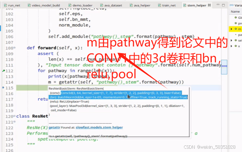Click the MaxPool3d pool_layer line in popup

pyautogui.click(x=117, y=106)
